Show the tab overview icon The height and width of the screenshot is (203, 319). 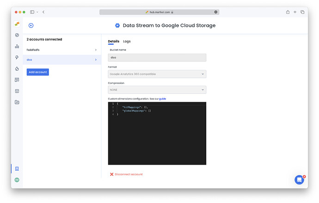[x=302, y=12]
